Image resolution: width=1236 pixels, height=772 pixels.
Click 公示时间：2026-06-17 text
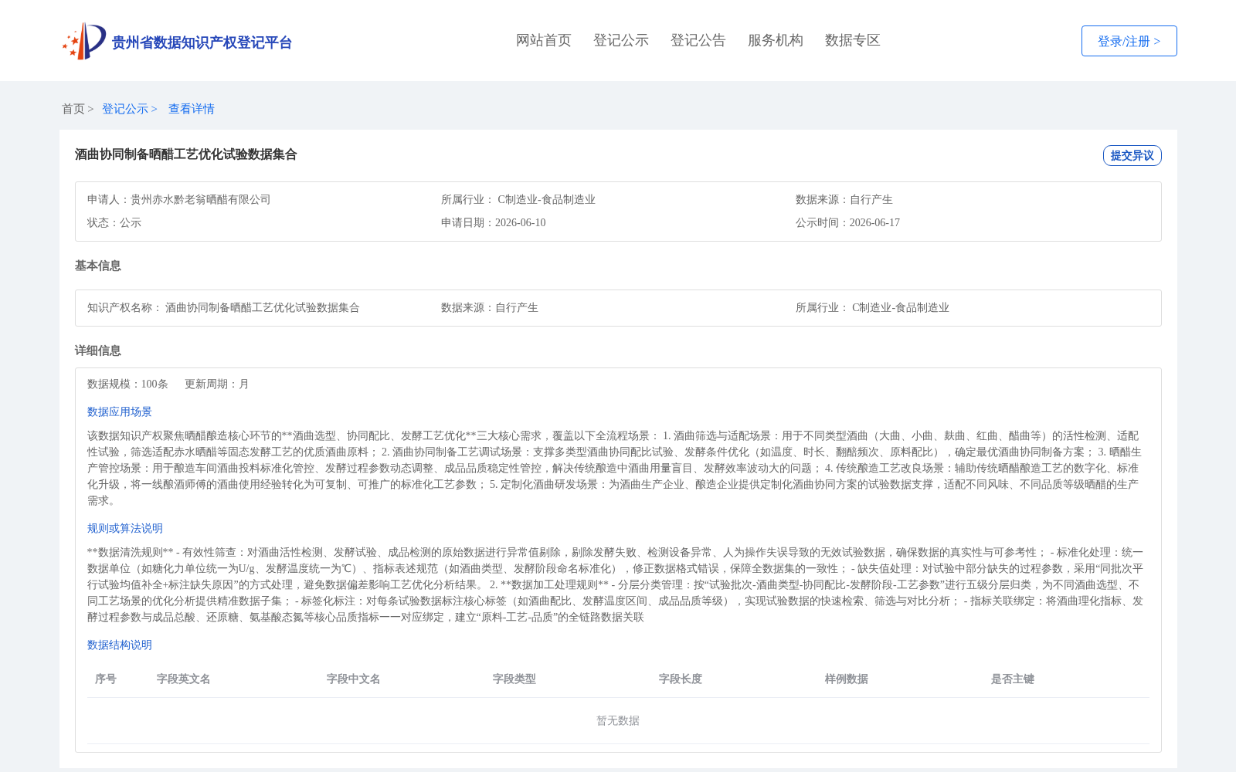pos(847,222)
